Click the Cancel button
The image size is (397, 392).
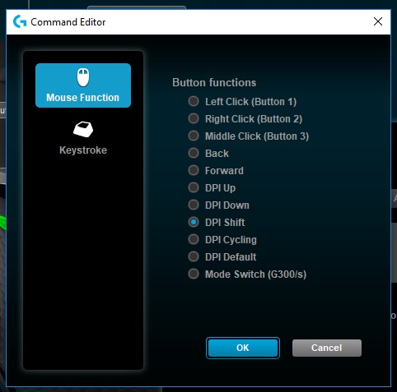coord(327,348)
